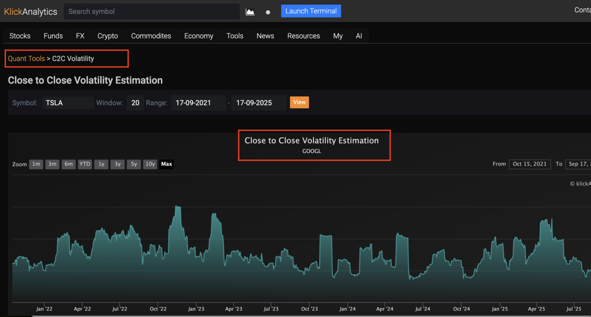Image resolution: width=591 pixels, height=317 pixels.
Task: Open the Commodites menu
Action: [151, 36]
